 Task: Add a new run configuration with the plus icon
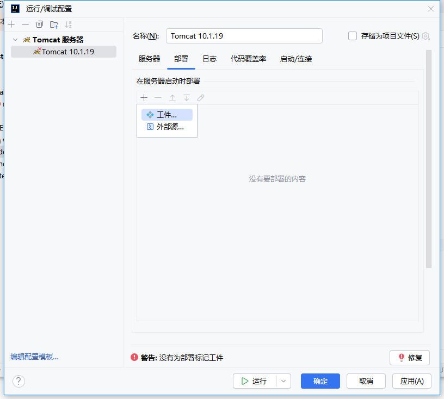11,24
